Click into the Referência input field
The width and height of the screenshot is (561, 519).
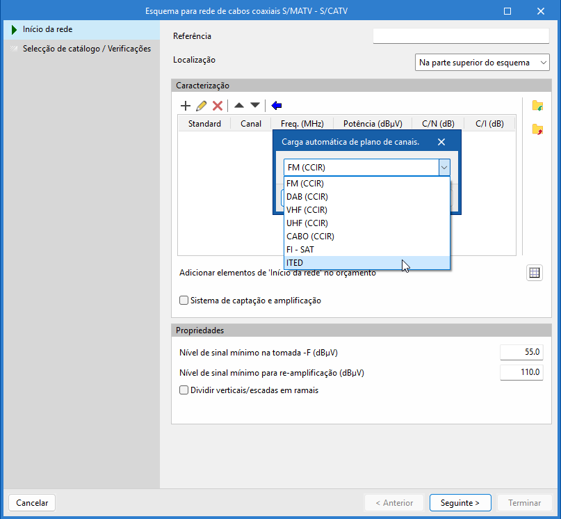pyautogui.click(x=461, y=36)
